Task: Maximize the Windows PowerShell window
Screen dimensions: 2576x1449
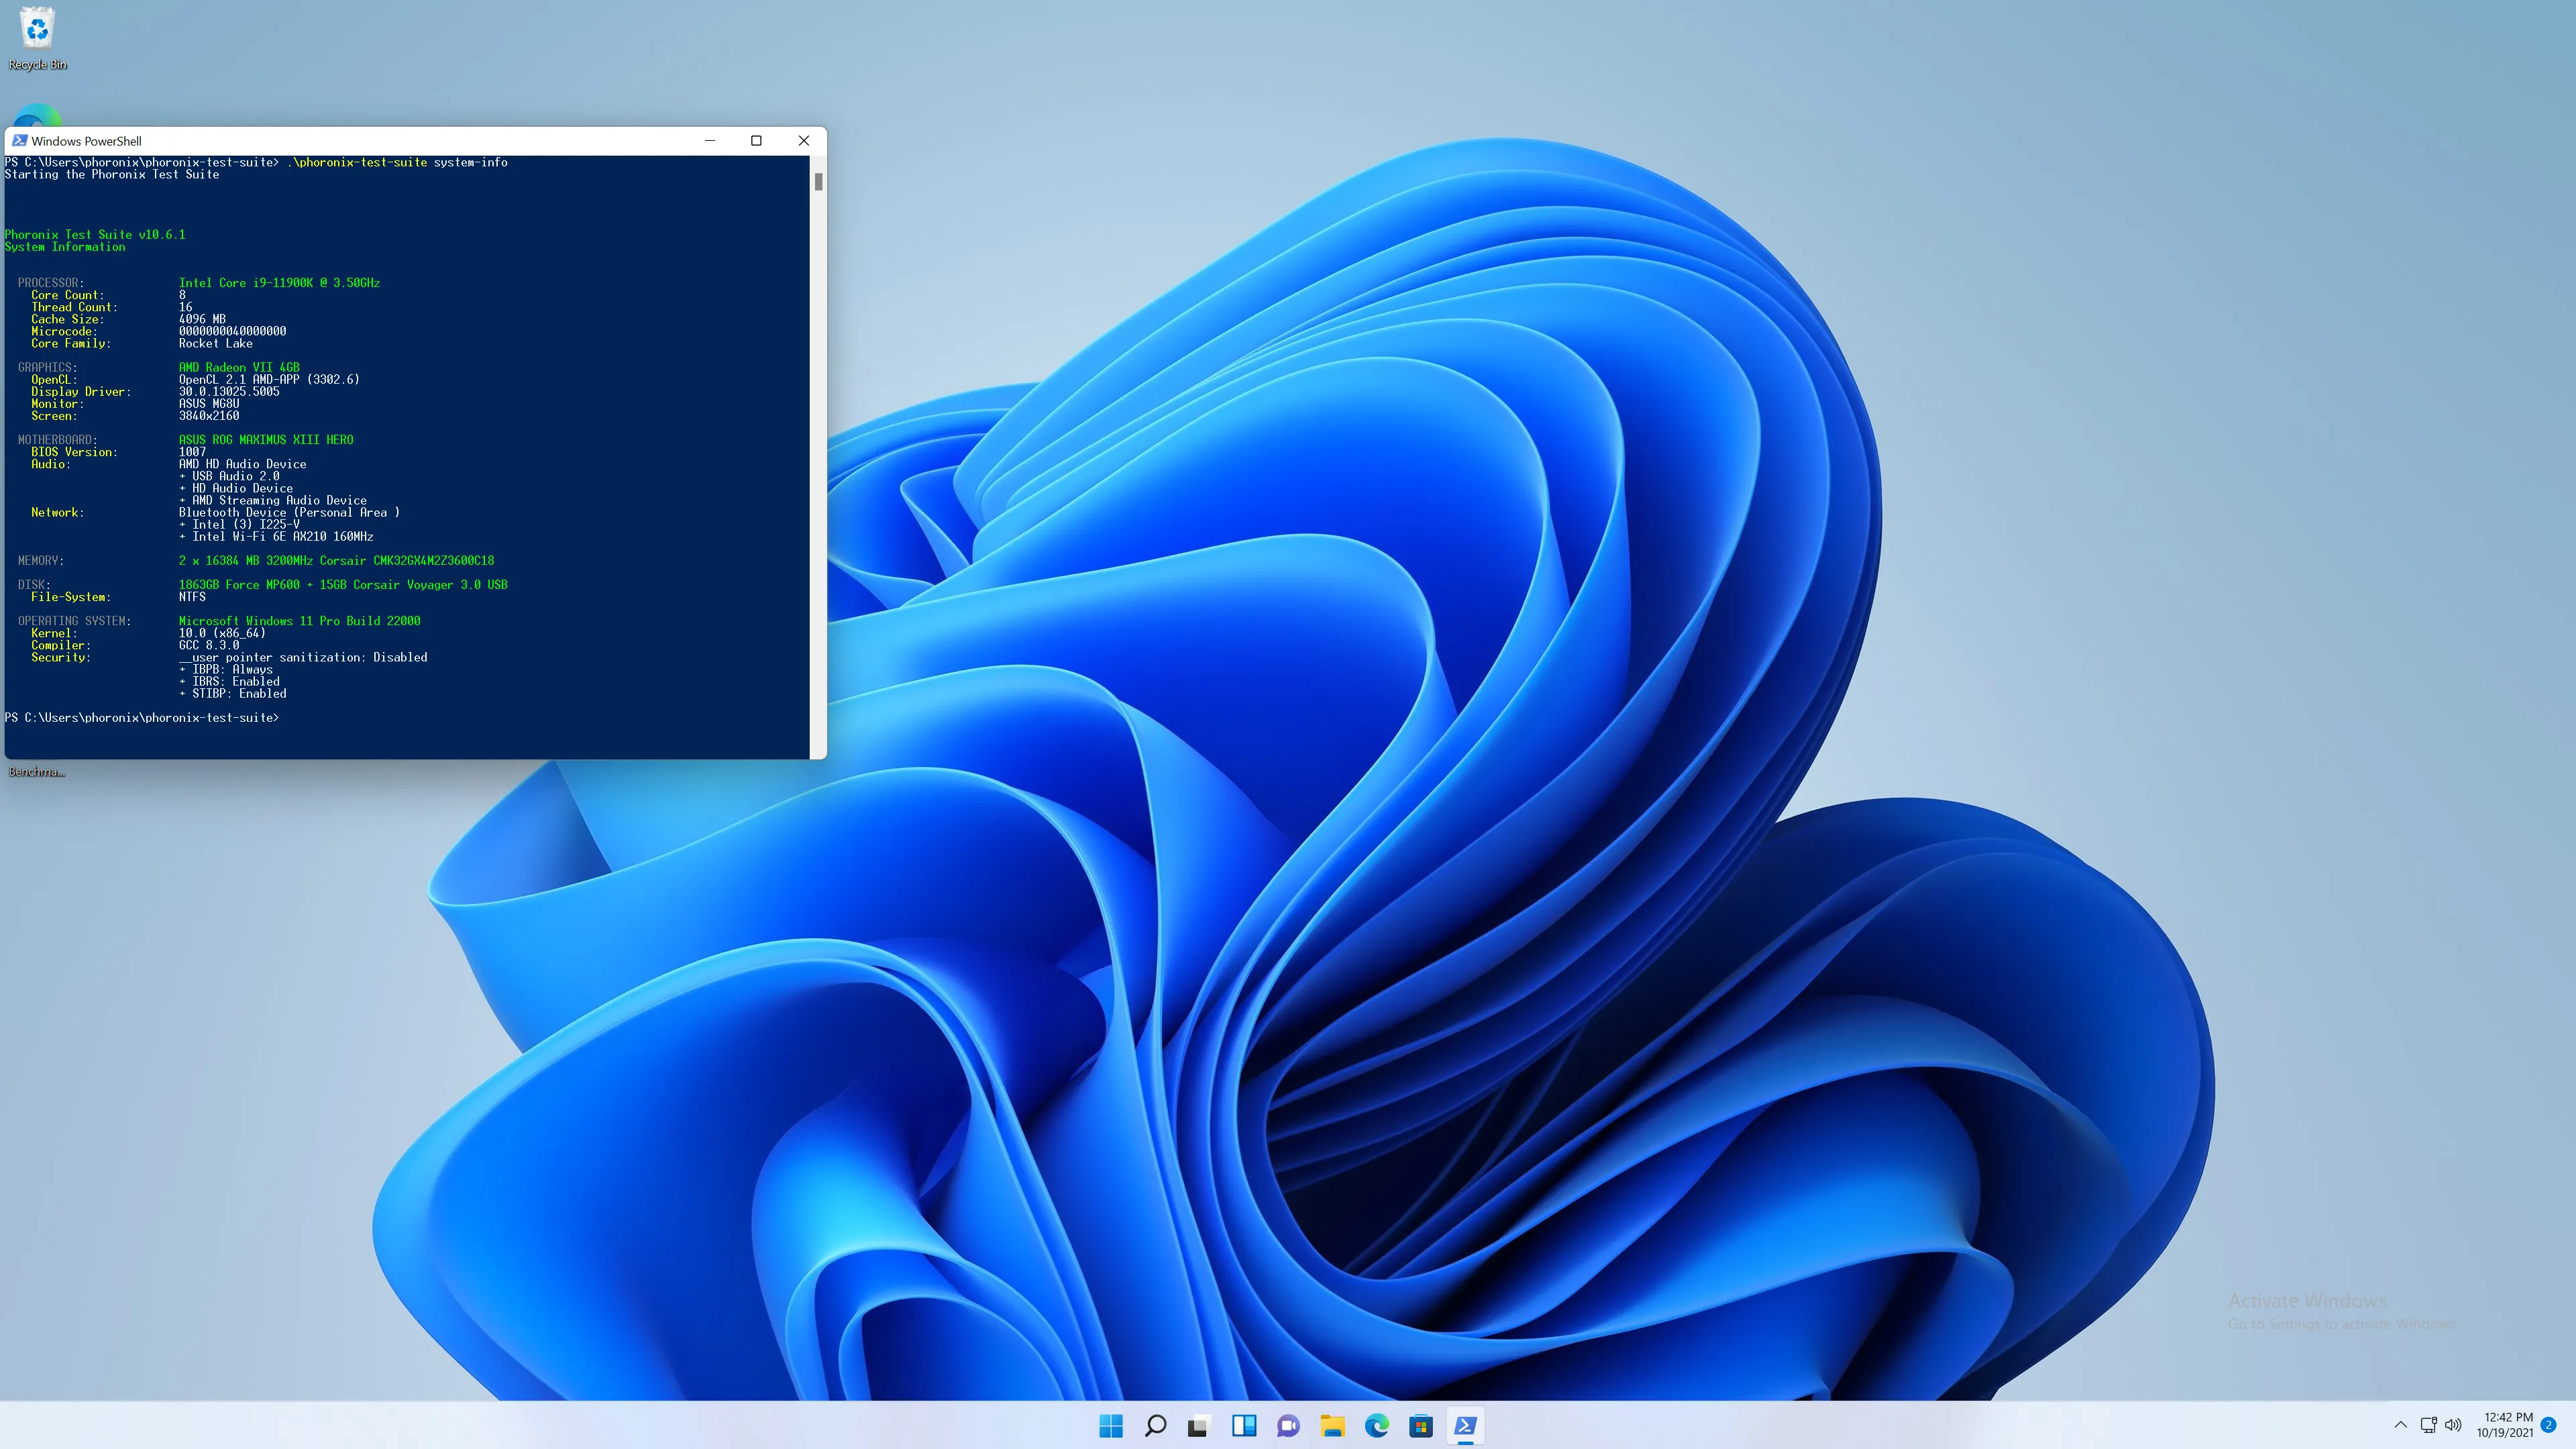Action: 756,141
